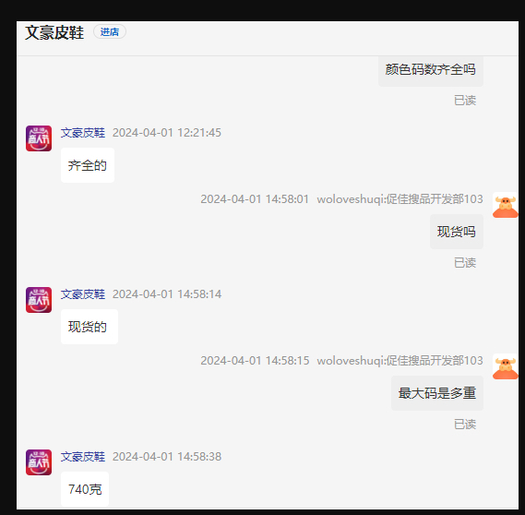Image resolution: width=525 pixels, height=515 pixels.
Task: Select the 颜色码数齐全吗 message bubble
Action: (x=431, y=71)
